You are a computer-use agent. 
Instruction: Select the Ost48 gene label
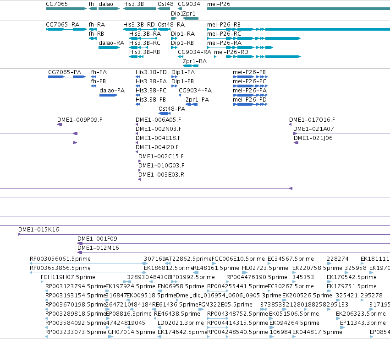click(165, 4)
